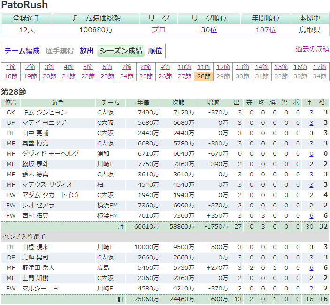Go to round 9節
This screenshot has width=330, height=305.
tap(165, 67)
